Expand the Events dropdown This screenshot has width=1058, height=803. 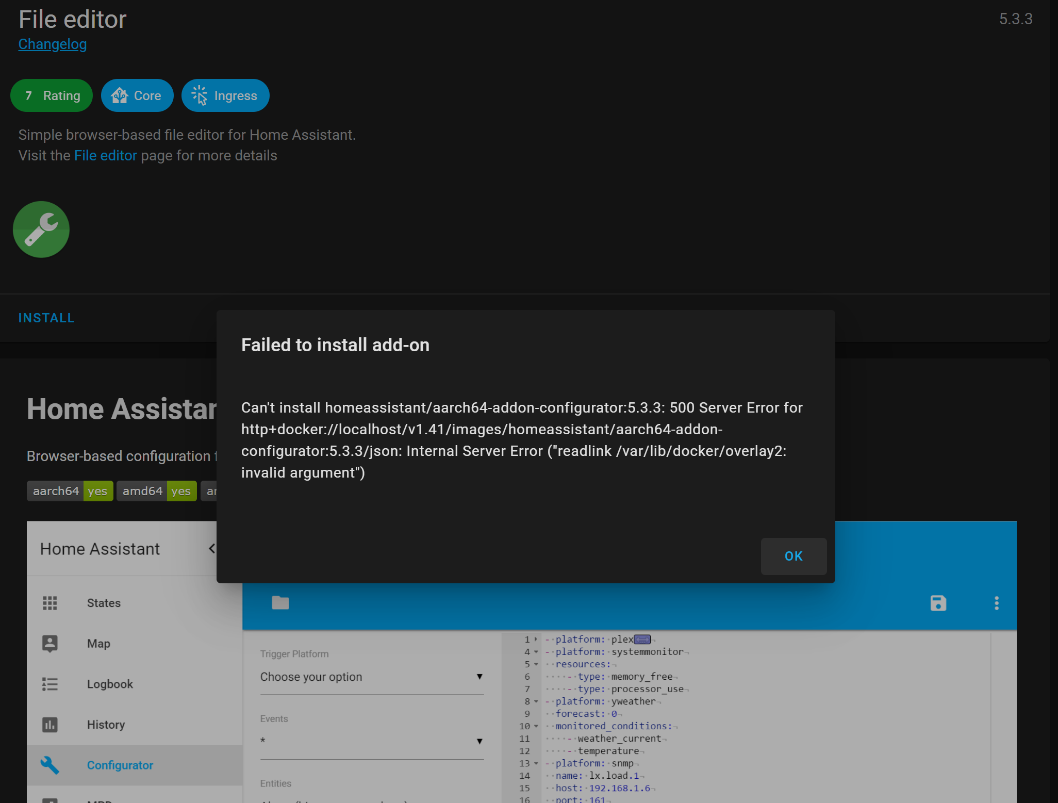click(x=480, y=741)
